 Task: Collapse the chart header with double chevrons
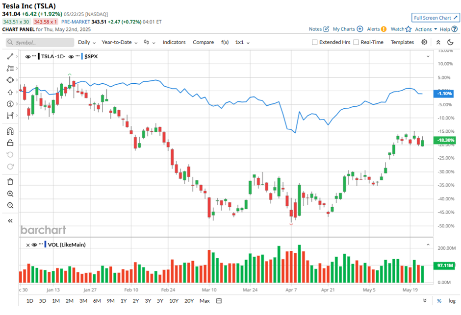(438, 42)
